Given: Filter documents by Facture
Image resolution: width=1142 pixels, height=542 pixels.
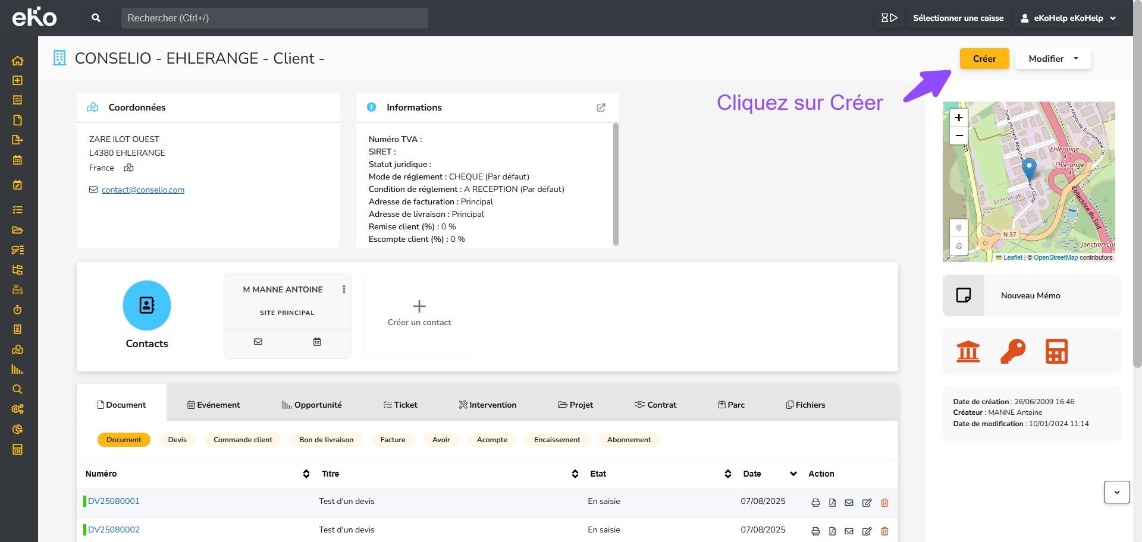Looking at the screenshot, I should pyautogui.click(x=393, y=440).
